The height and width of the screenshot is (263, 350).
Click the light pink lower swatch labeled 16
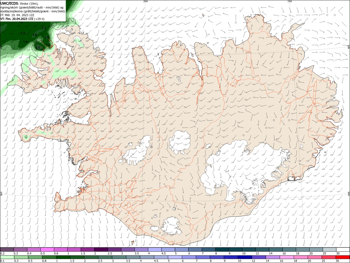(287, 257)
